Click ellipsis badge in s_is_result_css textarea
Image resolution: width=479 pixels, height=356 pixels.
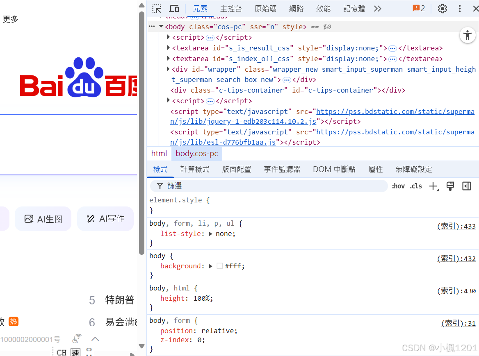(392, 48)
